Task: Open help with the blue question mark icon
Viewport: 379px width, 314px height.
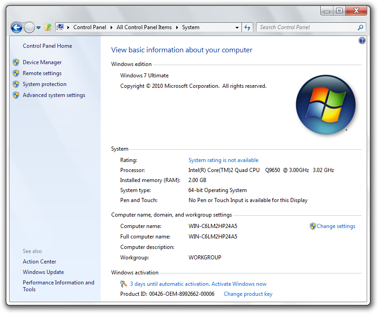Action: (x=362, y=41)
